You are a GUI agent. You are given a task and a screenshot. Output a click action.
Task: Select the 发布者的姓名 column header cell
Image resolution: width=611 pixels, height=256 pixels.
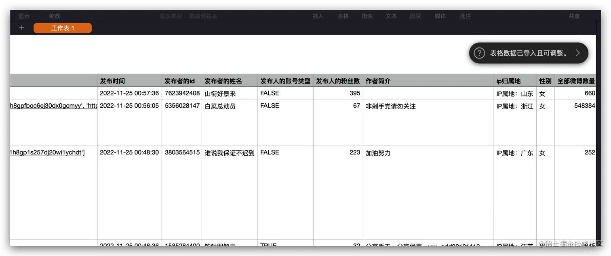click(x=230, y=81)
